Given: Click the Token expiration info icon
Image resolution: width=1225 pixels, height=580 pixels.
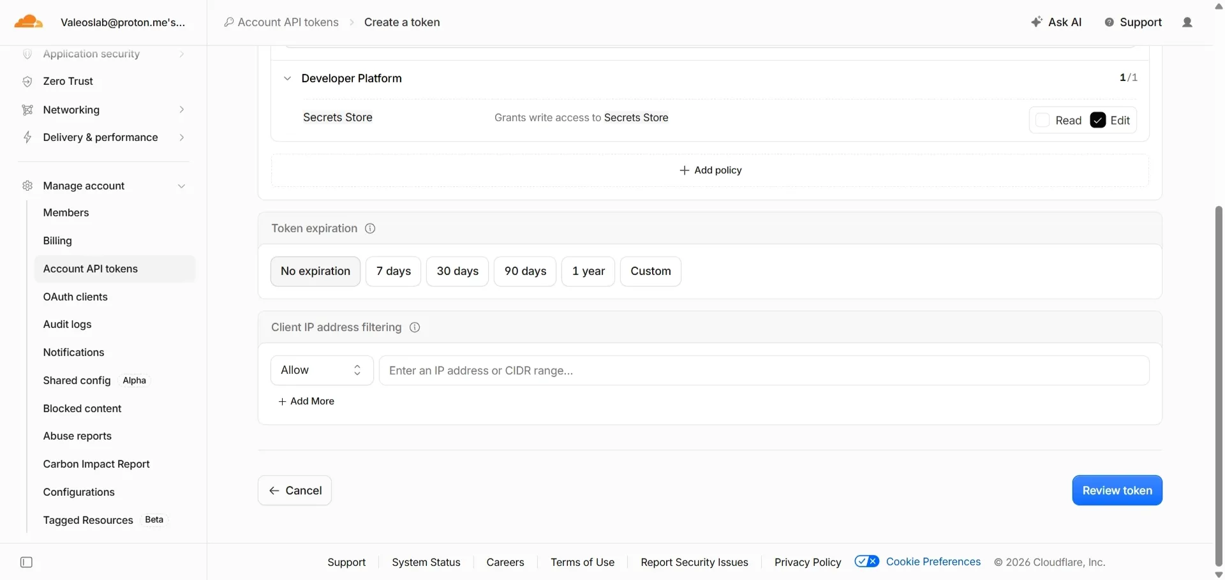Looking at the screenshot, I should (370, 228).
